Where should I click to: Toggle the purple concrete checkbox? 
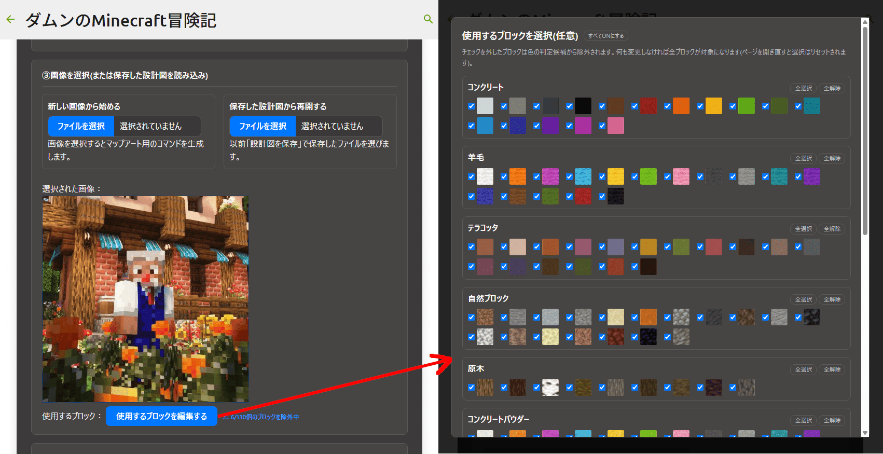tap(536, 126)
